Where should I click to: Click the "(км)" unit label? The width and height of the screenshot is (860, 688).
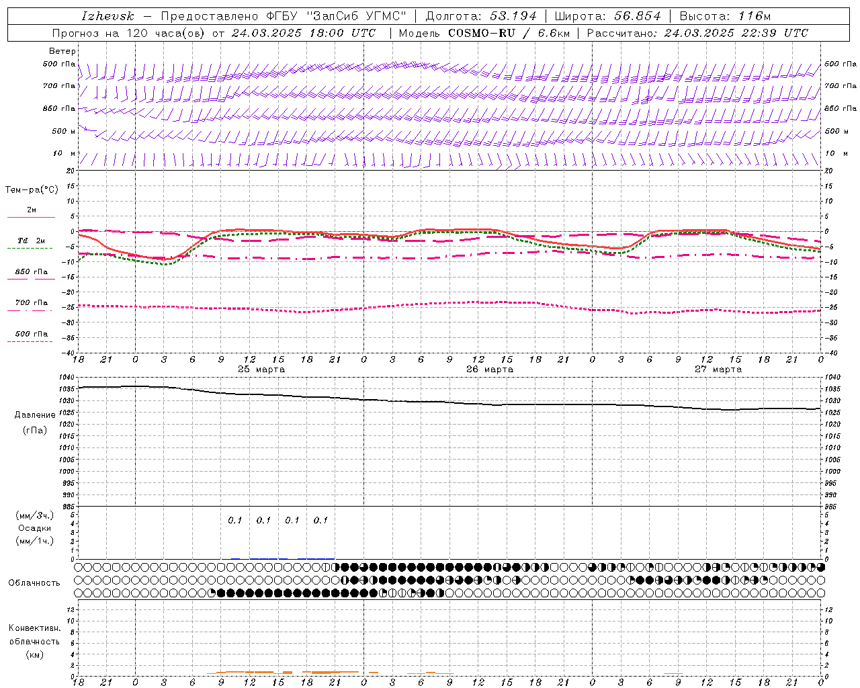34,654
